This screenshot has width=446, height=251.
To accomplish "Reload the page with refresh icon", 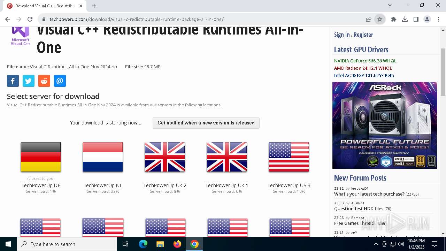I will tap(30, 19).
